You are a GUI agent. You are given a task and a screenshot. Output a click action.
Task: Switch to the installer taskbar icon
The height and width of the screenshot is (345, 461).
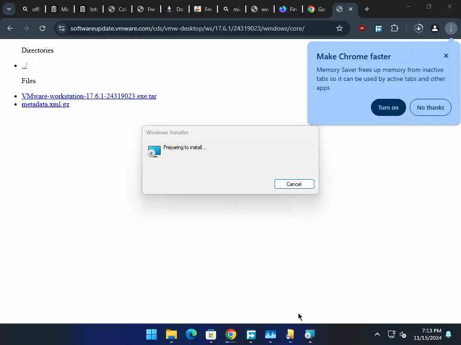[310, 334]
